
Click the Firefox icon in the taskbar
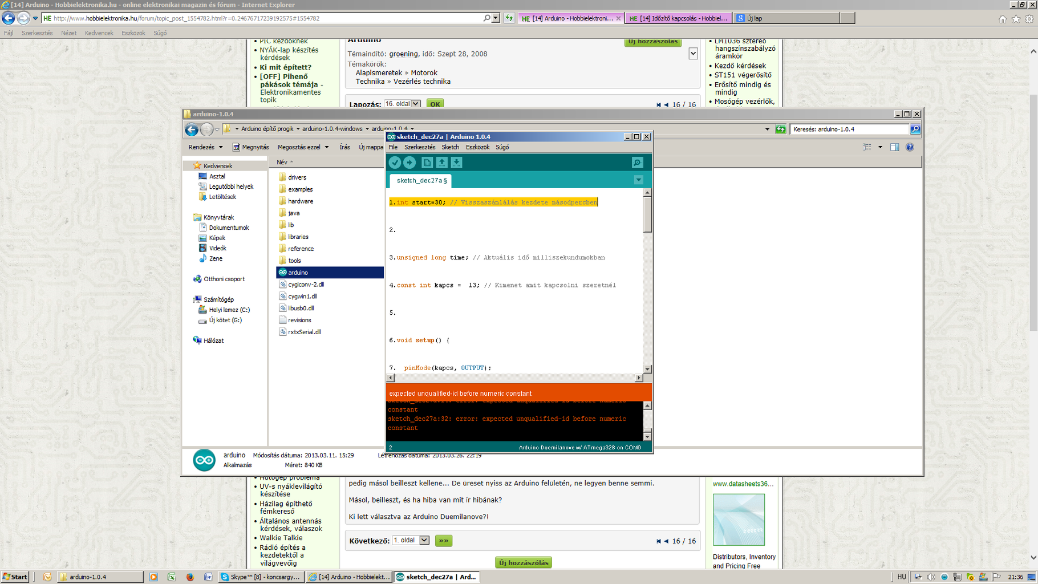click(190, 577)
